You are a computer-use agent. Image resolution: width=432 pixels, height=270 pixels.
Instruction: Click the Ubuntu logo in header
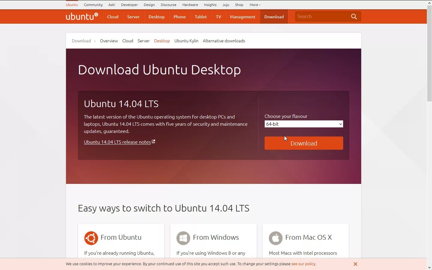pos(82,16)
